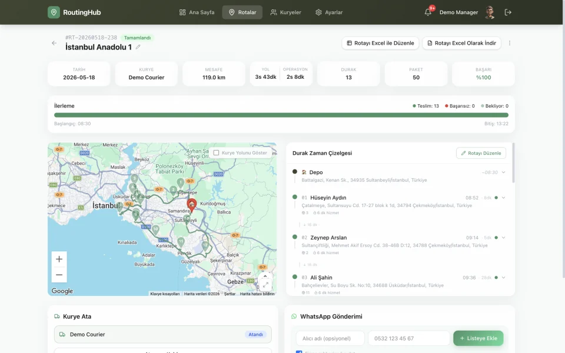
Task: Click Rotayı Düzenle button
Action: pyautogui.click(x=481, y=153)
